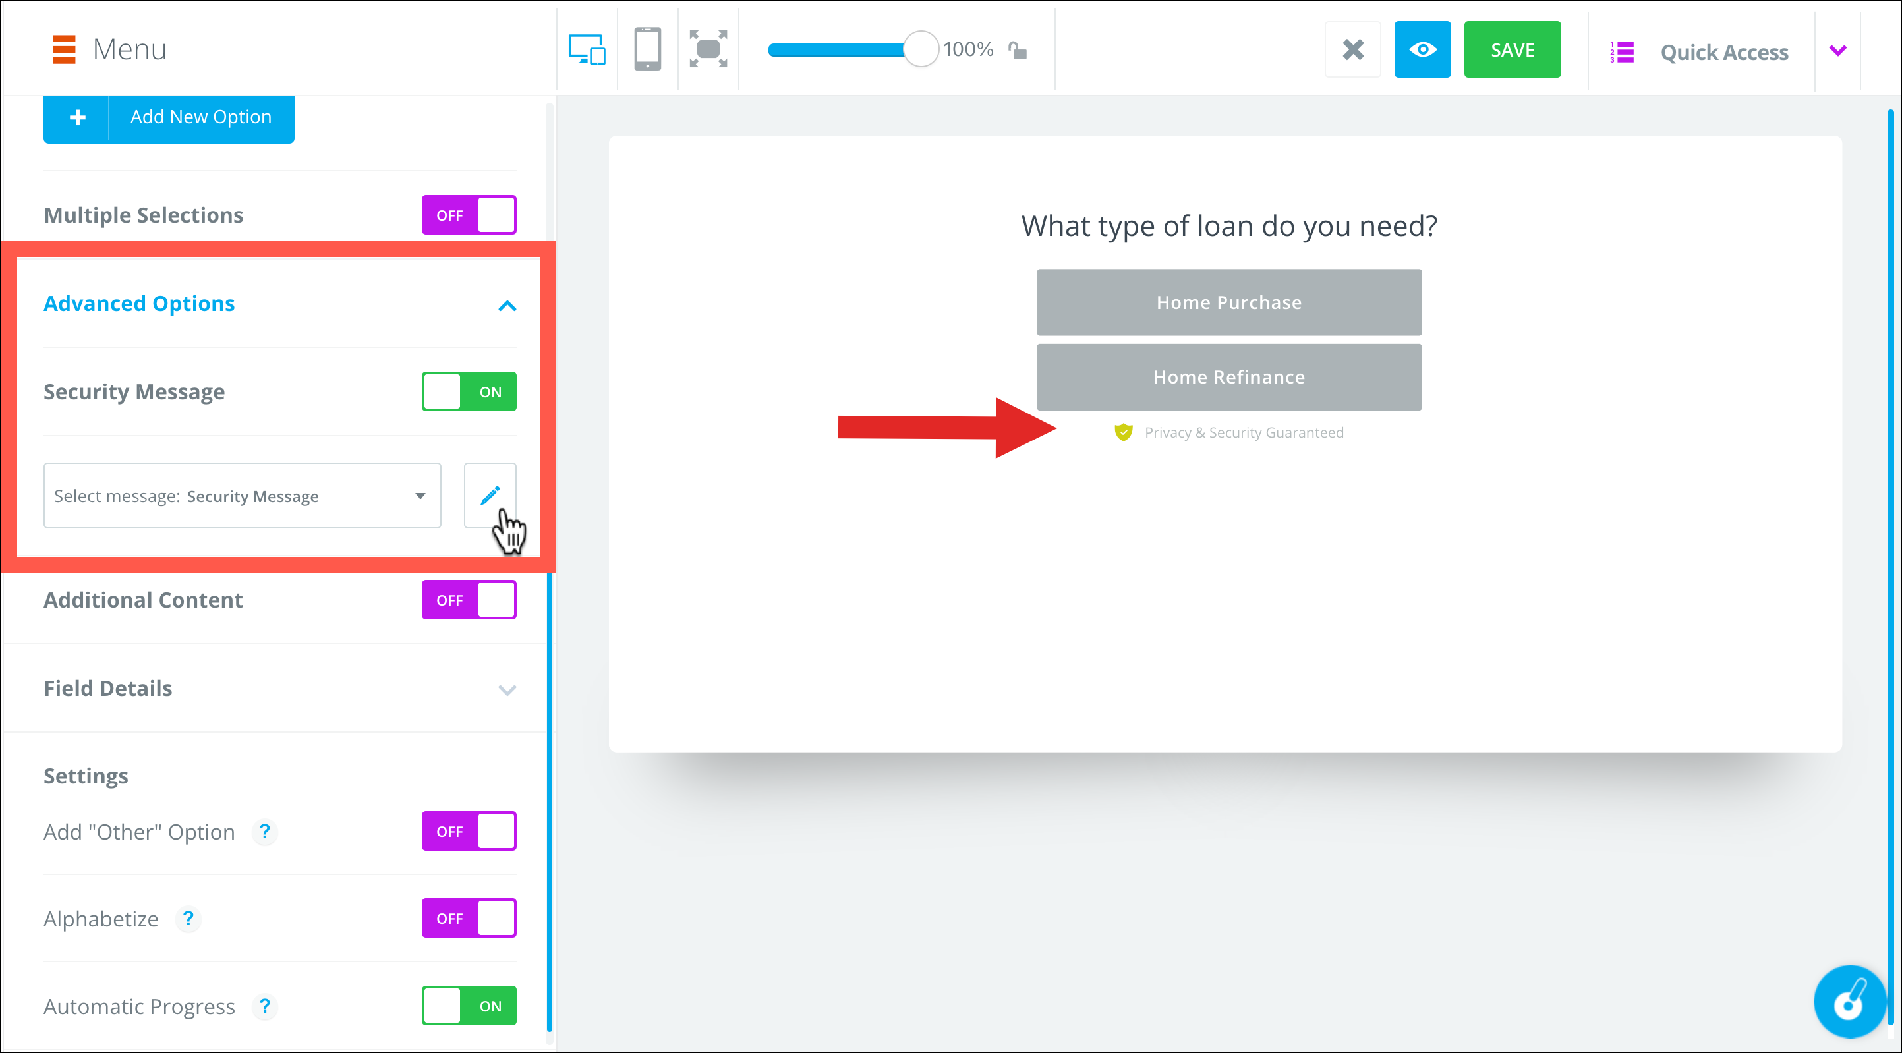Click the Home Refinance option button

pos(1229,378)
